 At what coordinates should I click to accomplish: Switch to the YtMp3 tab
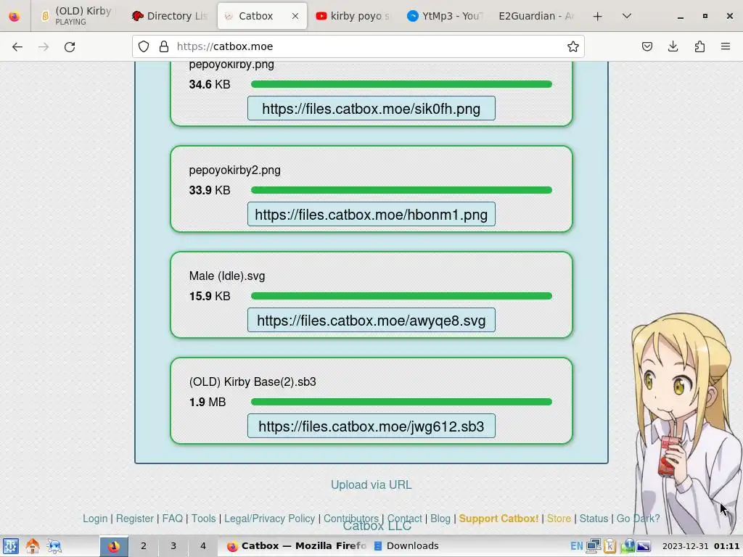click(445, 16)
